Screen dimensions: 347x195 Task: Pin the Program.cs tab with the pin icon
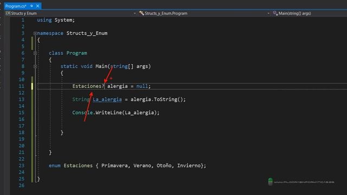[x=31, y=6]
